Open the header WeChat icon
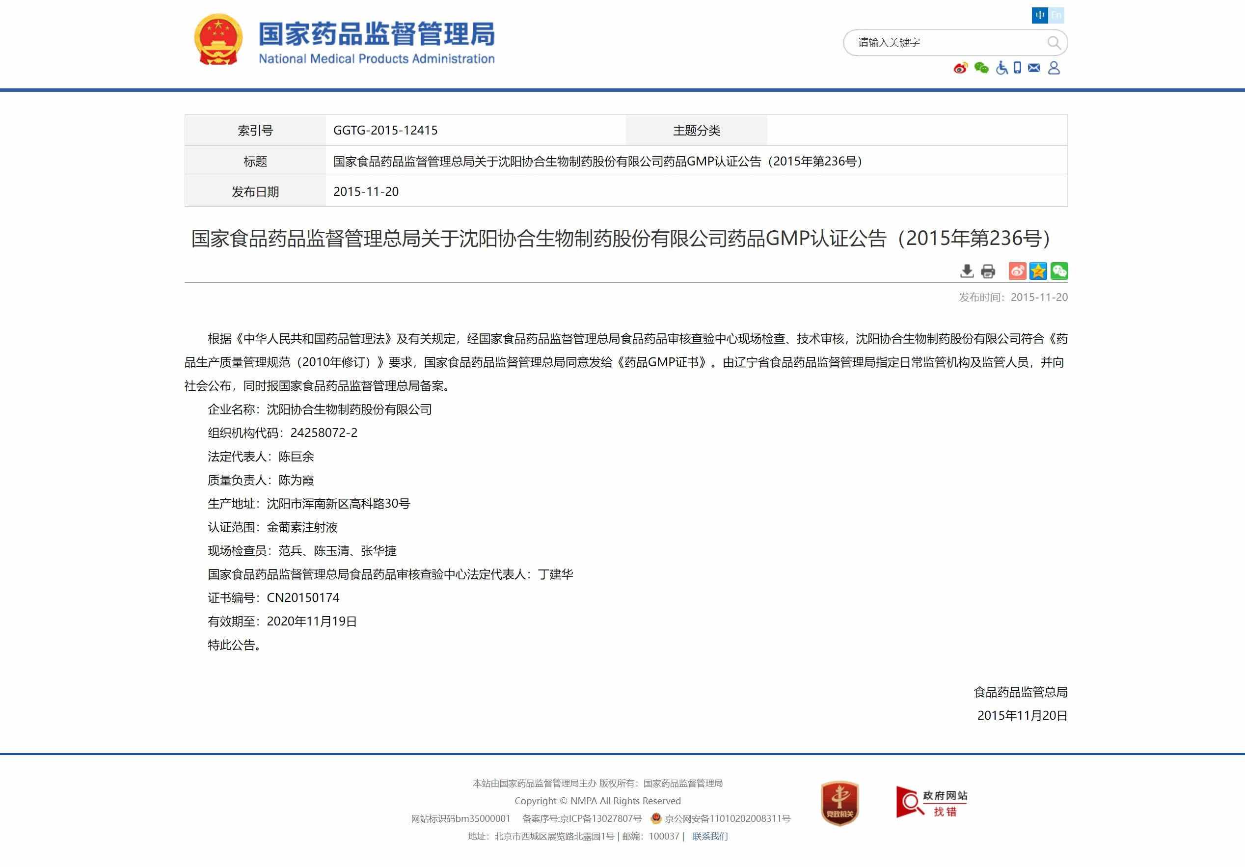1245x867 pixels. [x=981, y=68]
